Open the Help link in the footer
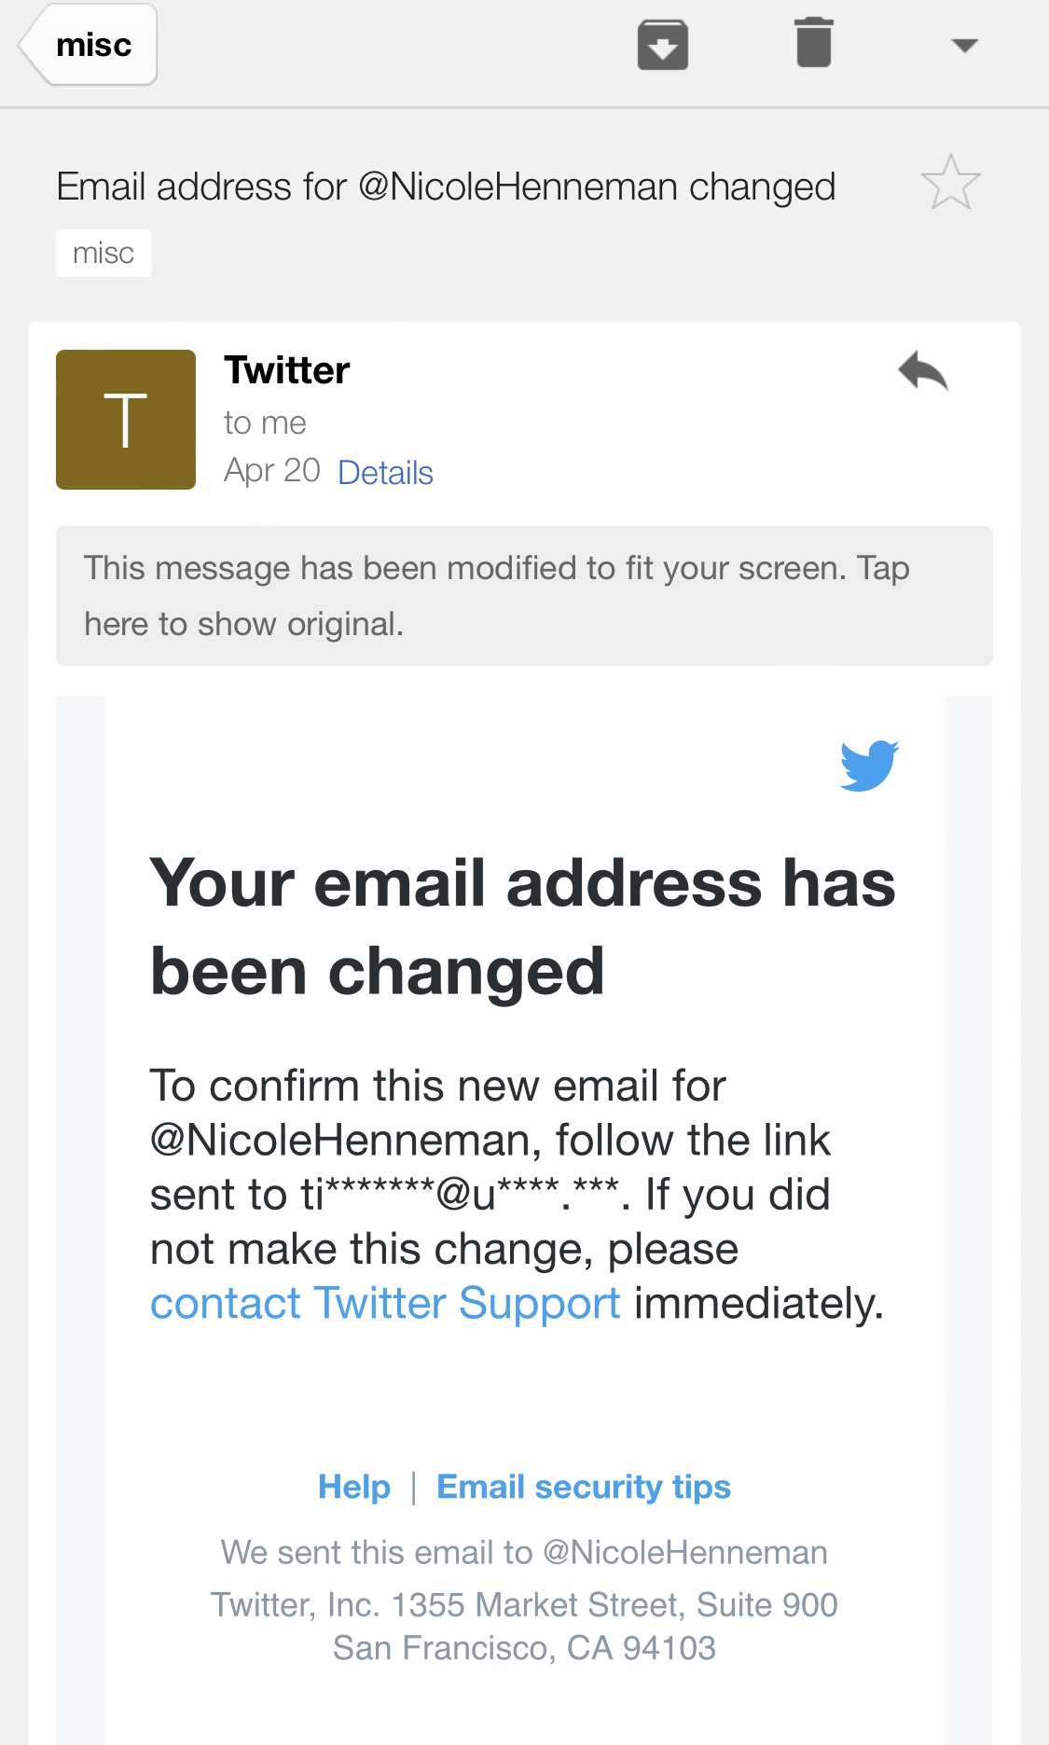This screenshot has width=1049, height=1745. [x=353, y=1487]
